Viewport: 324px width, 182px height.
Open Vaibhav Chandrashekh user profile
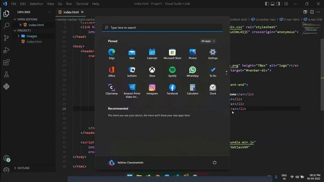(126, 163)
